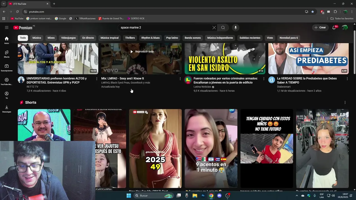Open the Windows Start menu
Image resolution: width=356 pixels, height=200 pixels.
pyautogui.click(x=129, y=196)
